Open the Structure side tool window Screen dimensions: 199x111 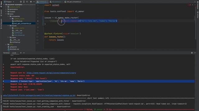point(1,99)
